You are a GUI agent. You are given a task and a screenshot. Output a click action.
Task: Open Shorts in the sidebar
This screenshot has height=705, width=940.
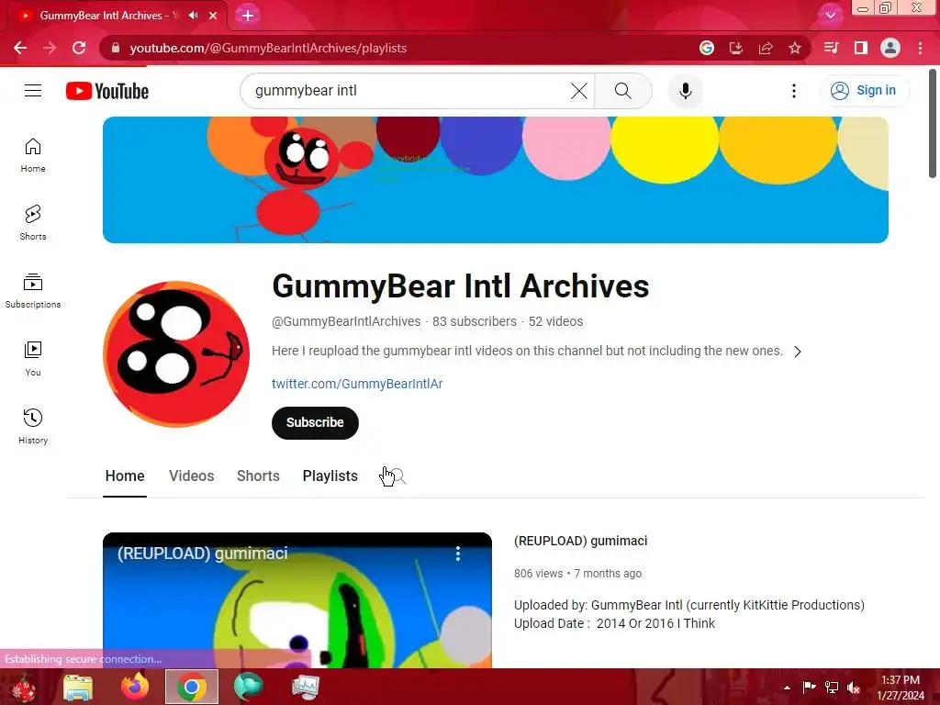33,223
